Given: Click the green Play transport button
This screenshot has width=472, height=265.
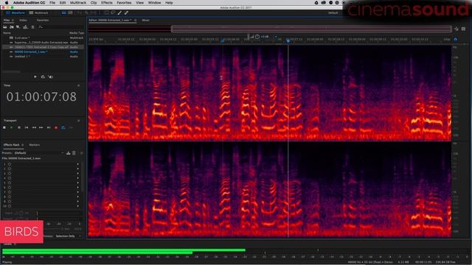Looking at the screenshot, I should [x=12, y=127].
